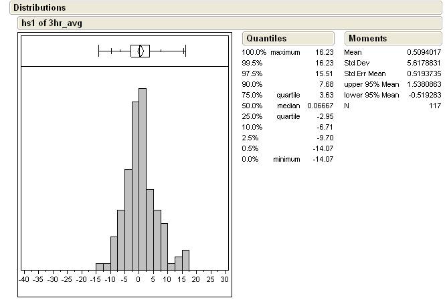
Task: Select the mean diamond in the box plot
Action: tap(140, 51)
